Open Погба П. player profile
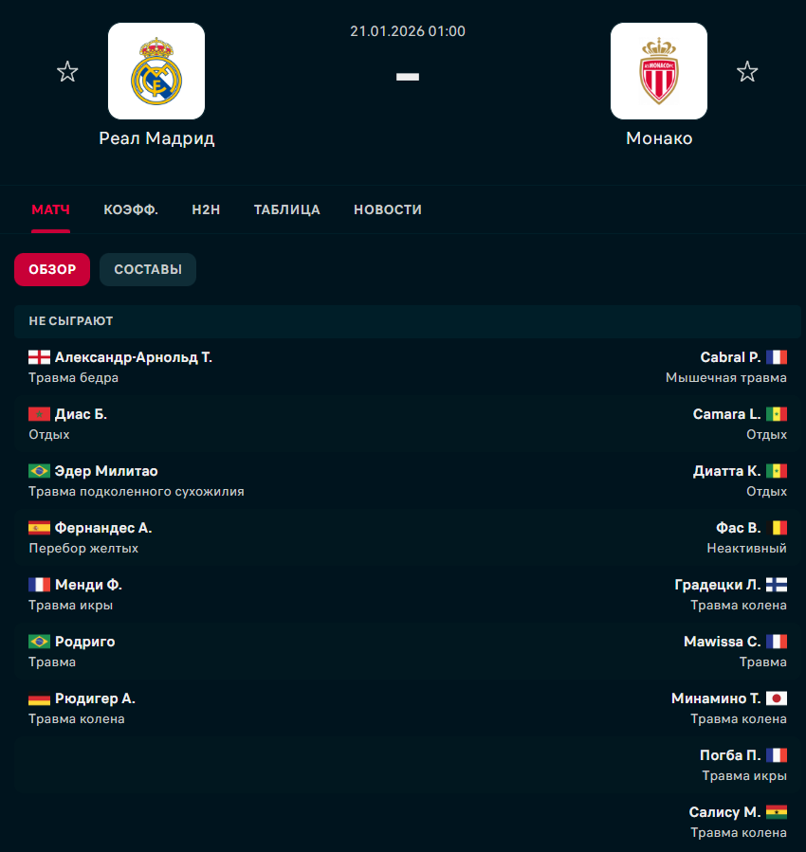This screenshot has height=852, width=806. click(729, 755)
